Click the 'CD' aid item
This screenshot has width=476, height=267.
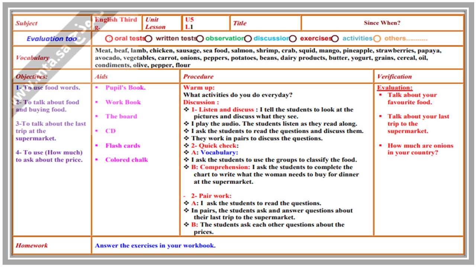tap(110, 131)
